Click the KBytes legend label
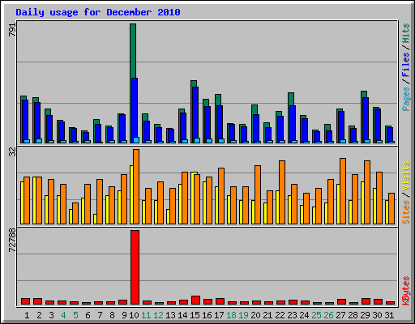 tap(406, 291)
